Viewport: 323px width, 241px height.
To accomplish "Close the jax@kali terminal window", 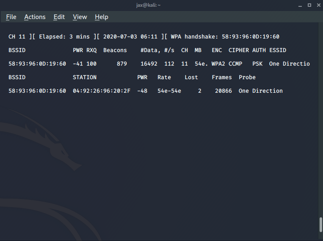I will tap(318, 5).
